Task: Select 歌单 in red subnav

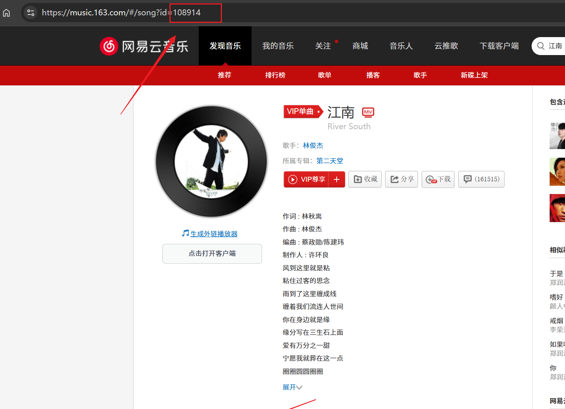Action: tap(325, 75)
